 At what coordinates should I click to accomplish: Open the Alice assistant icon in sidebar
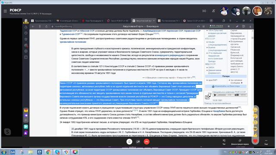[x=26, y=133]
